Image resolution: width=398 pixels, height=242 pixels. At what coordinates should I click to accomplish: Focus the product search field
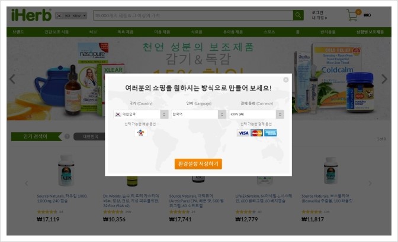click(193, 15)
